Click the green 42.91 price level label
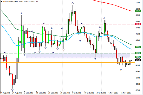The height and width of the screenshot is (95, 143). [x=138, y=57]
